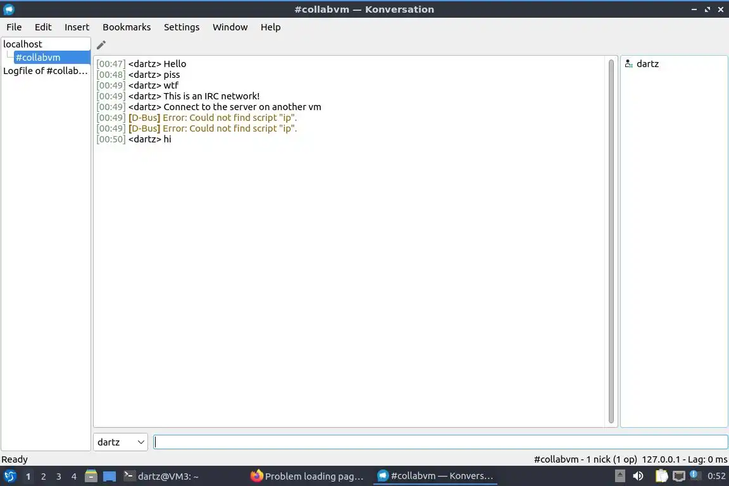This screenshot has height=486, width=729.
Task: Click the Firefox icon of Problem loading page task
Action: pos(257,476)
